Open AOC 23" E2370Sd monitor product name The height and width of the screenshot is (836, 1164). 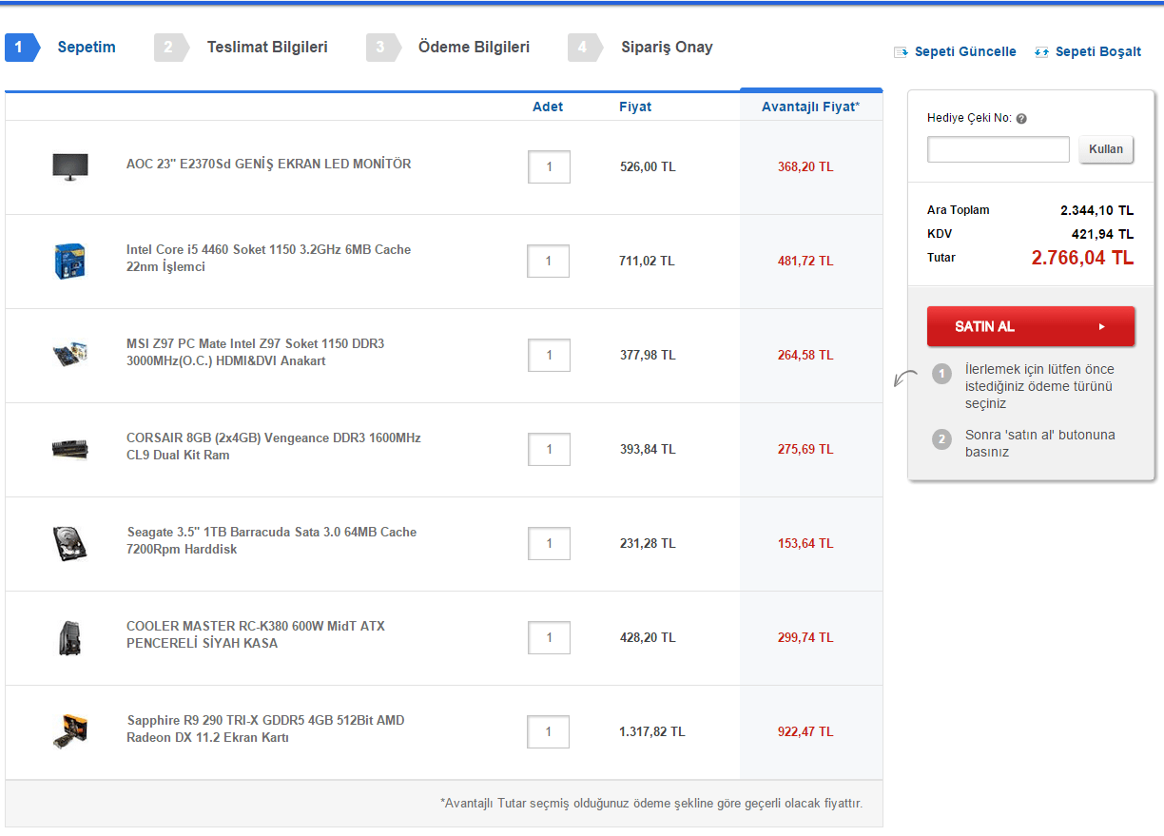[269, 165]
